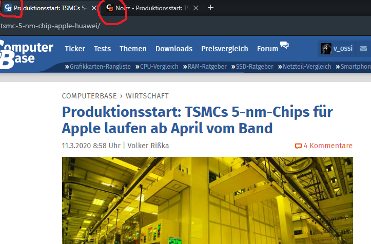The width and height of the screenshot is (371, 244).
Task: Open Preisvergleich in the navigation
Action: pos(225,49)
